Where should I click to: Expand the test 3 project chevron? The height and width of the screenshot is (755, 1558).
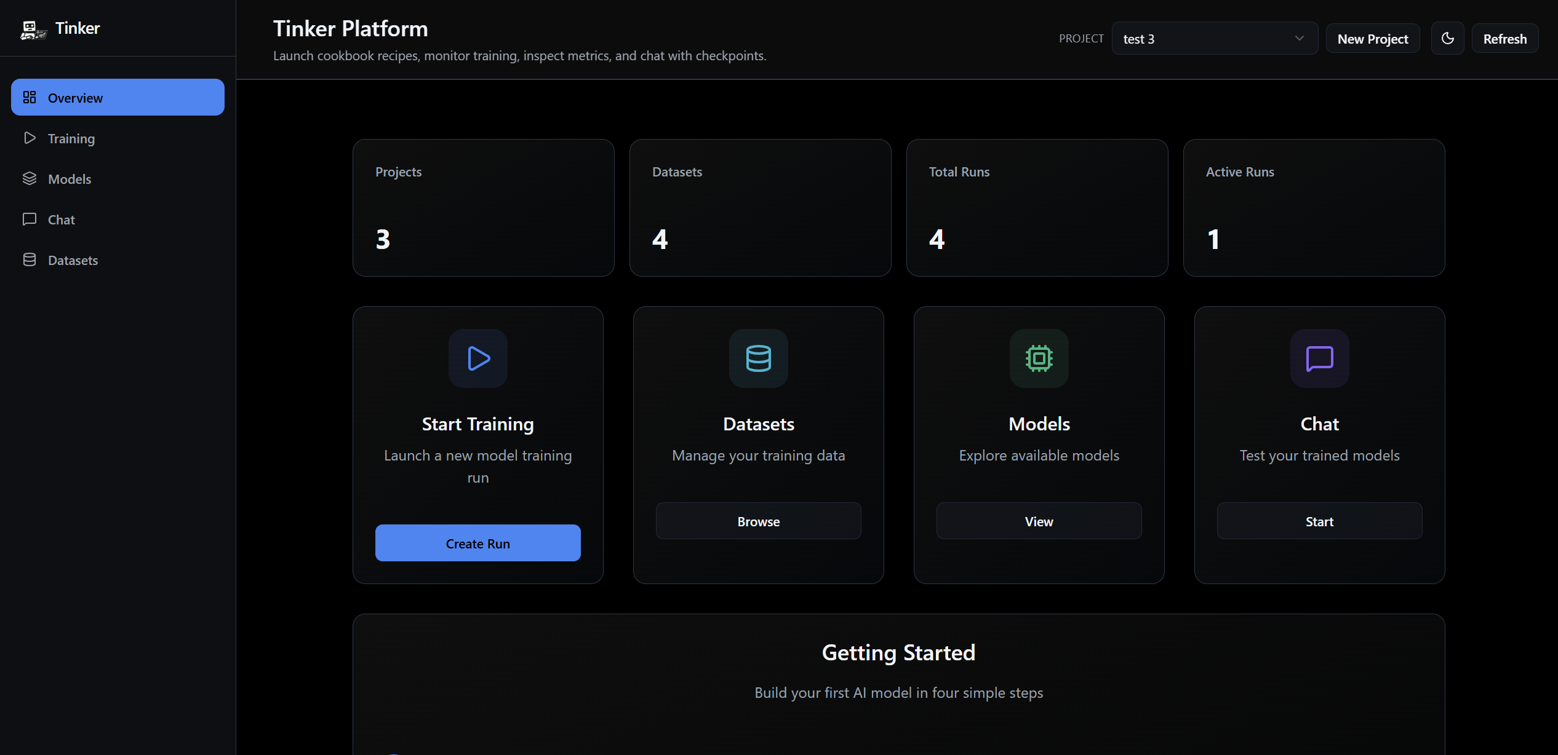tap(1298, 38)
